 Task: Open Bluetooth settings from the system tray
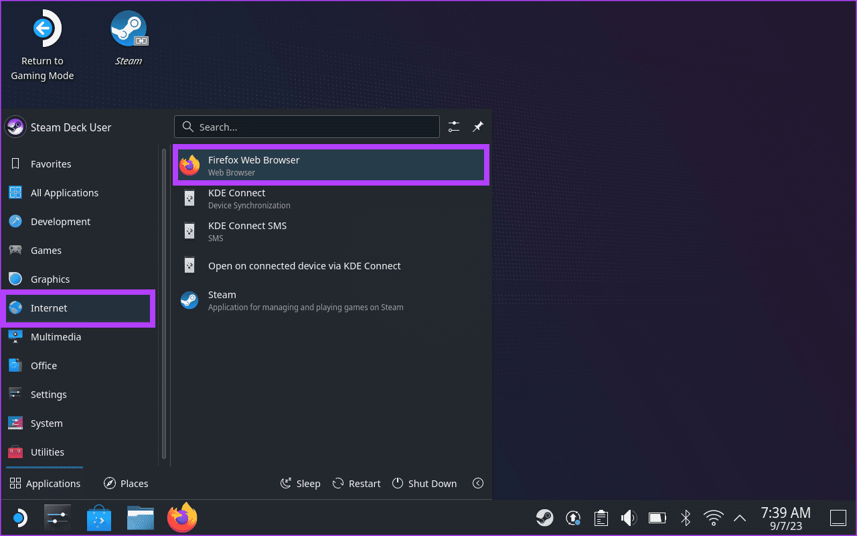point(685,517)
